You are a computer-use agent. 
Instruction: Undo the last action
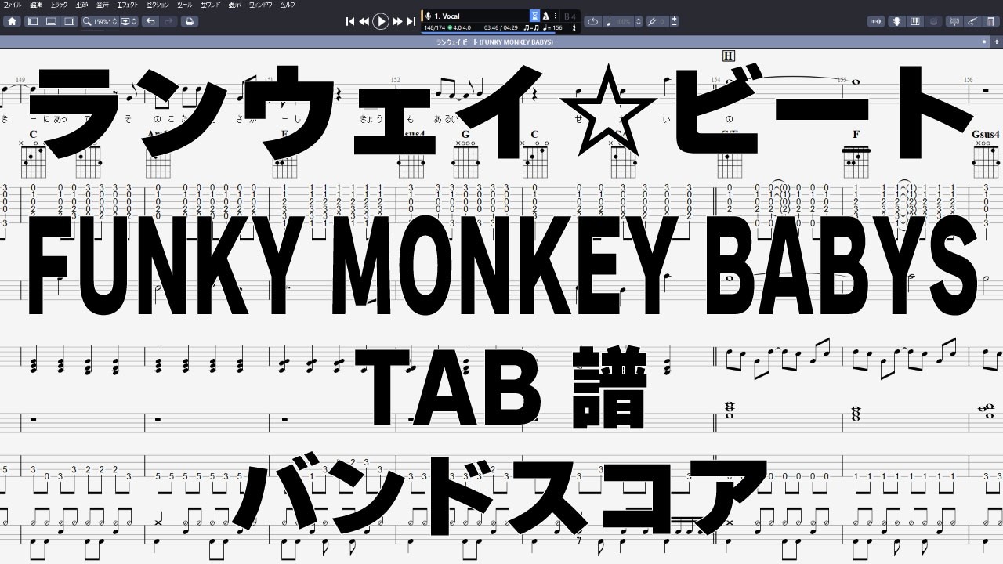(x=150, y=21)
